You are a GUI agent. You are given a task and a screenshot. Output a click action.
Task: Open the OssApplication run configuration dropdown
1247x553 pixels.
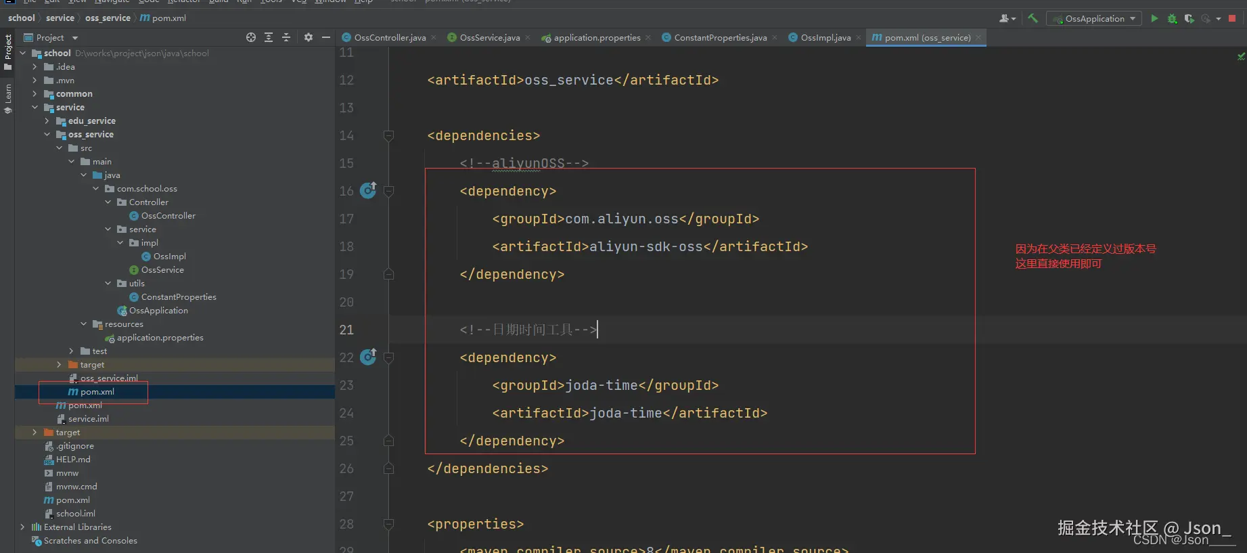(1094, 18)
